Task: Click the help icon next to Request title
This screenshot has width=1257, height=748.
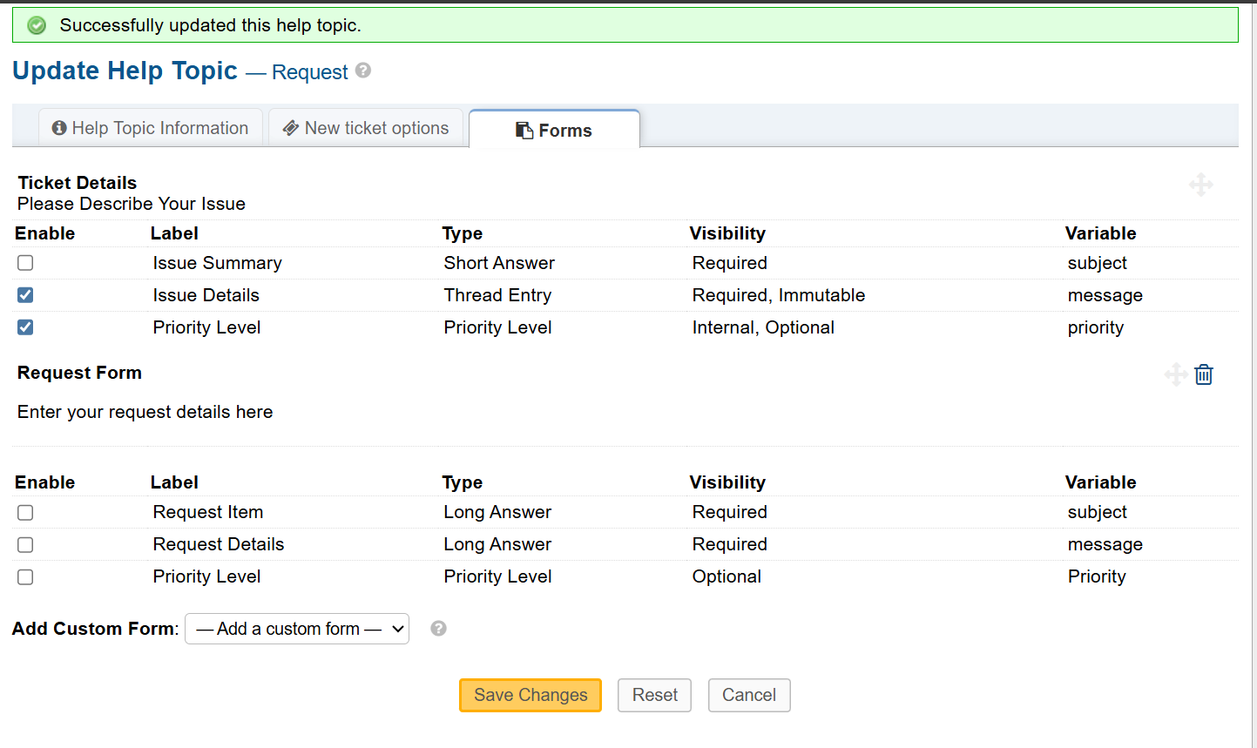Action: (x=363, y=71)
